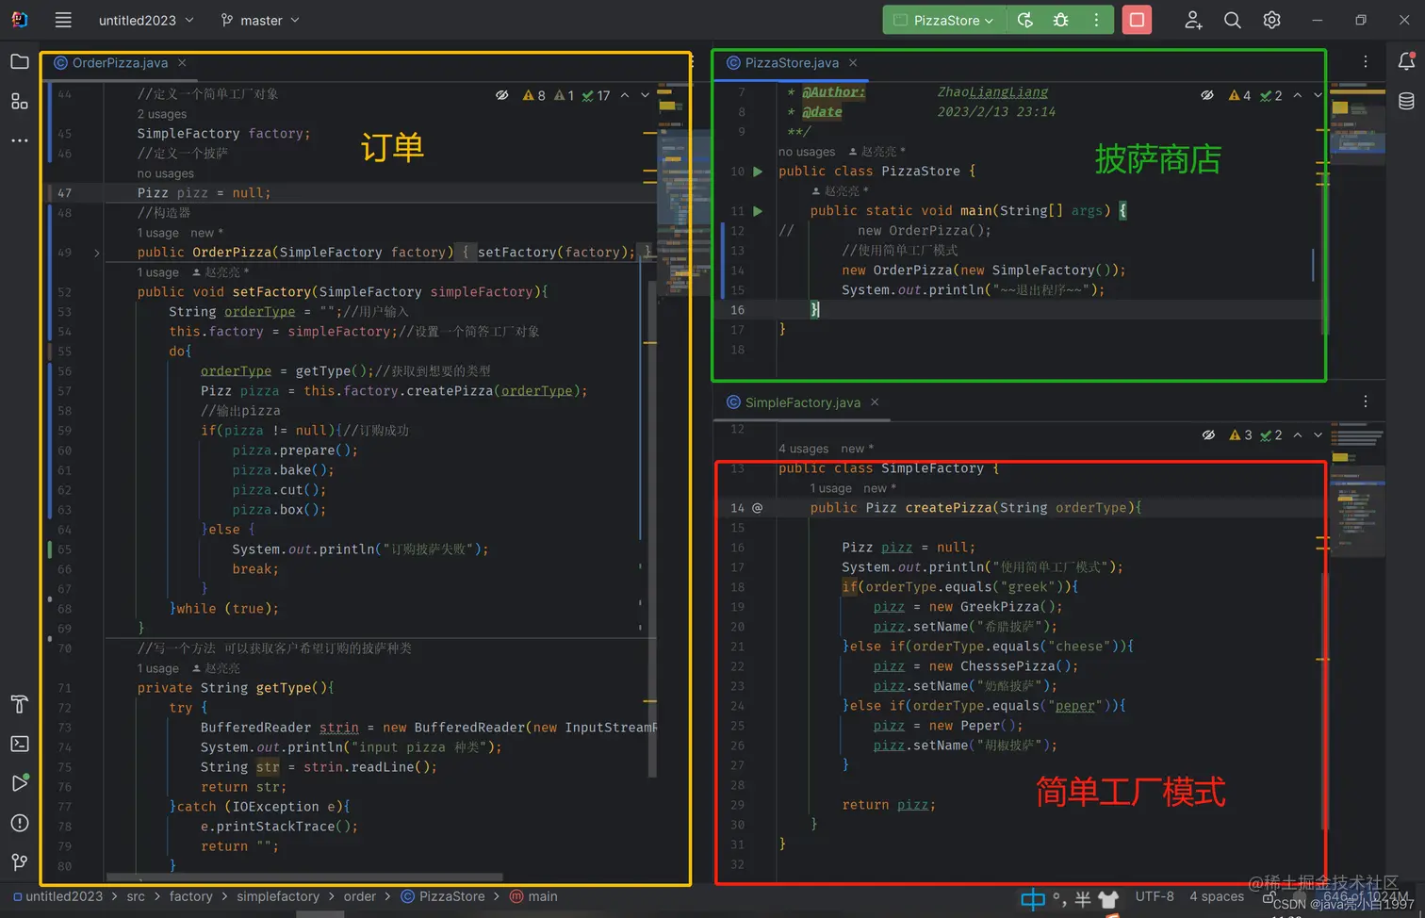
Task: Open the Terminal tool window
Action: coord(19,744)
